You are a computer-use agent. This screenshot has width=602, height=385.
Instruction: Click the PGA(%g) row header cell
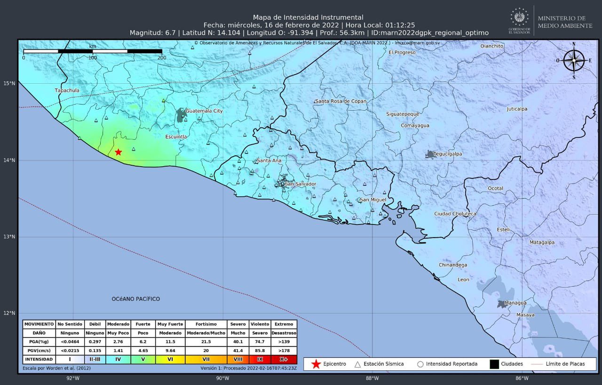click(39, 342)
